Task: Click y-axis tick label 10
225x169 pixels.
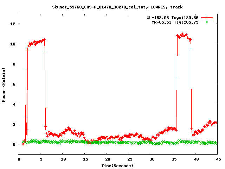Action: click(13, 44)
